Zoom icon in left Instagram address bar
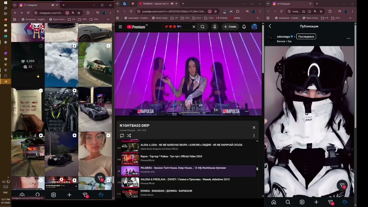Viewport: 368px width, 207px height. pyautogui.click(x=73, y=13)
